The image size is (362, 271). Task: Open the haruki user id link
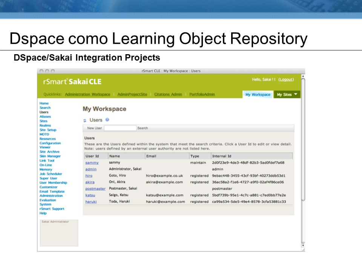tap(91, 202)
